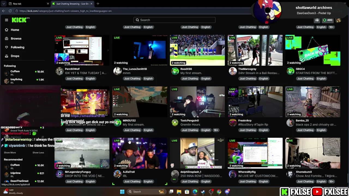The image size is (349, 196).
Task: Click ToxicPenguin0's channel avatar
Action: [x=175, y=122]
